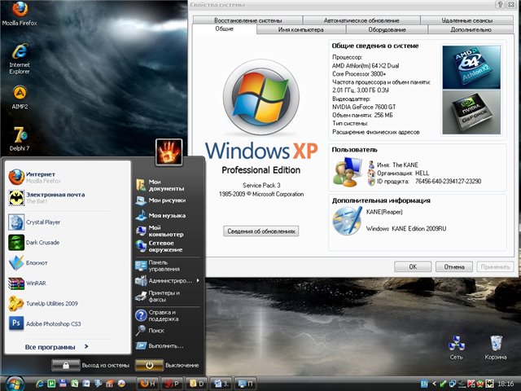The width and height of the screenshot is (521, 391).
Task: Open Моя музыка folder
Action: pos(168,215)
